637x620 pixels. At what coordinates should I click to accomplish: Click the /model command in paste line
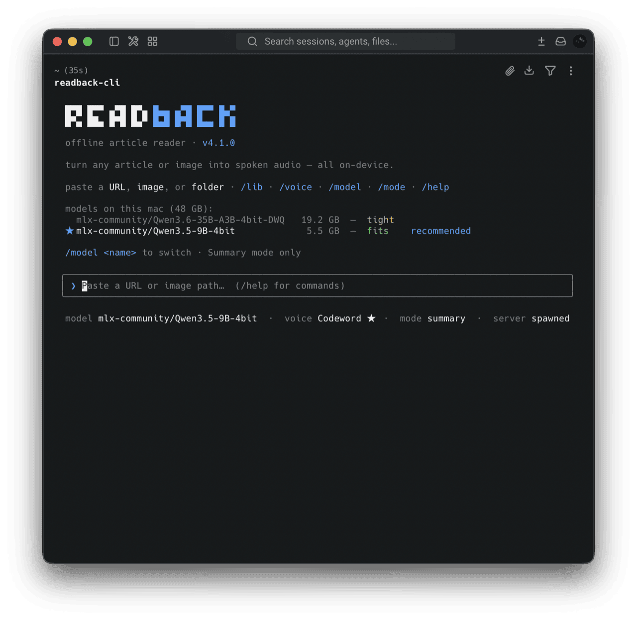click(345, 187)
